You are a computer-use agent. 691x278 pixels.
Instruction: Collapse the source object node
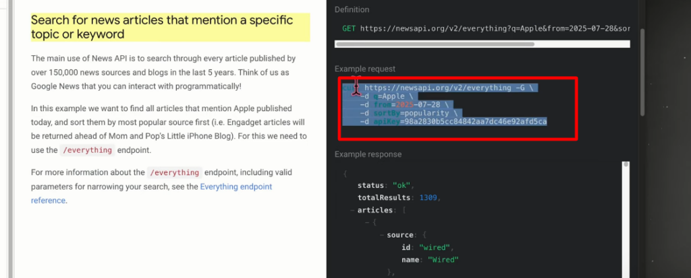[x=381, y=235]
